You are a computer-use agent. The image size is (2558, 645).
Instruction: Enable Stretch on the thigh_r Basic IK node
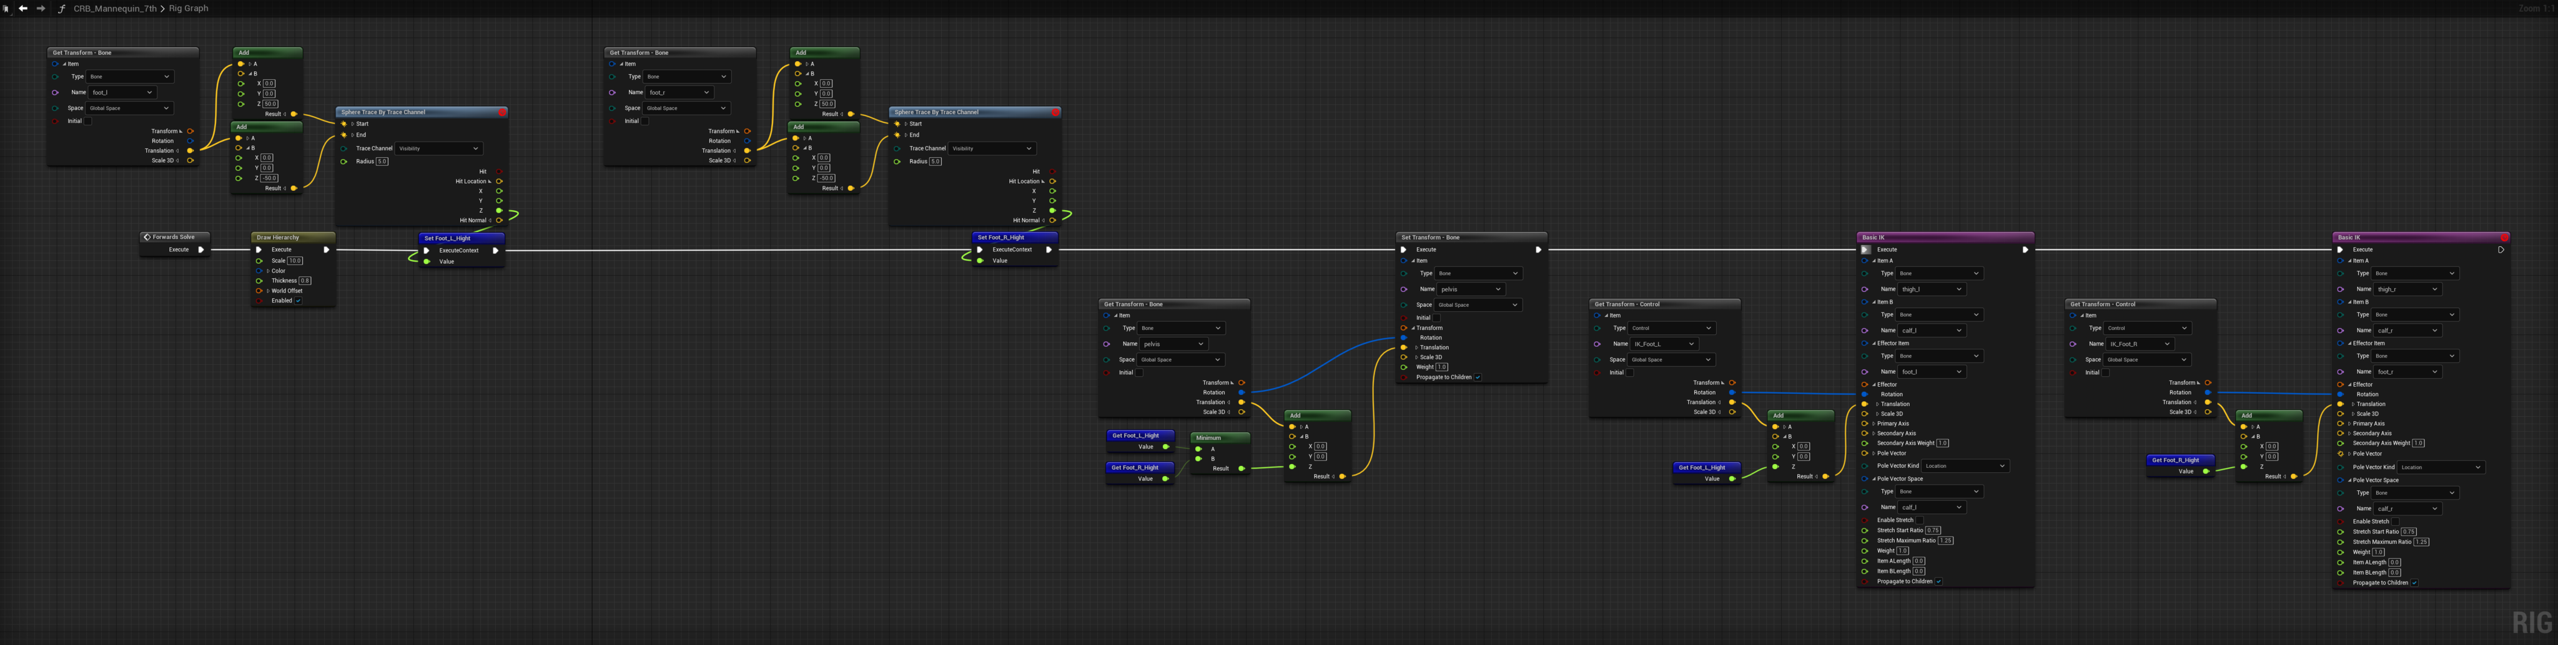click(2395, 521)
